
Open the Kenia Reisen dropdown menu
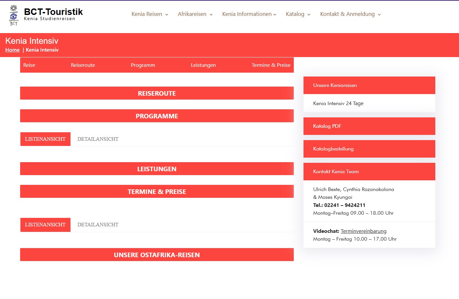coord(150,14)
